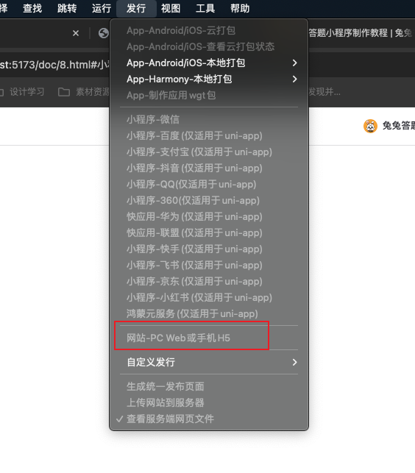Choose 小程序-抖音 publish option
Screen dimensions: 415x473
click(209, 168)
